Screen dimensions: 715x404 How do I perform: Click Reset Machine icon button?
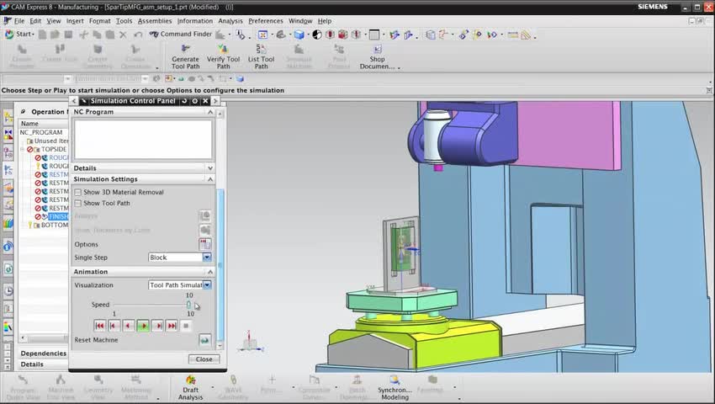pyautogui.click(x=204, y=340)
